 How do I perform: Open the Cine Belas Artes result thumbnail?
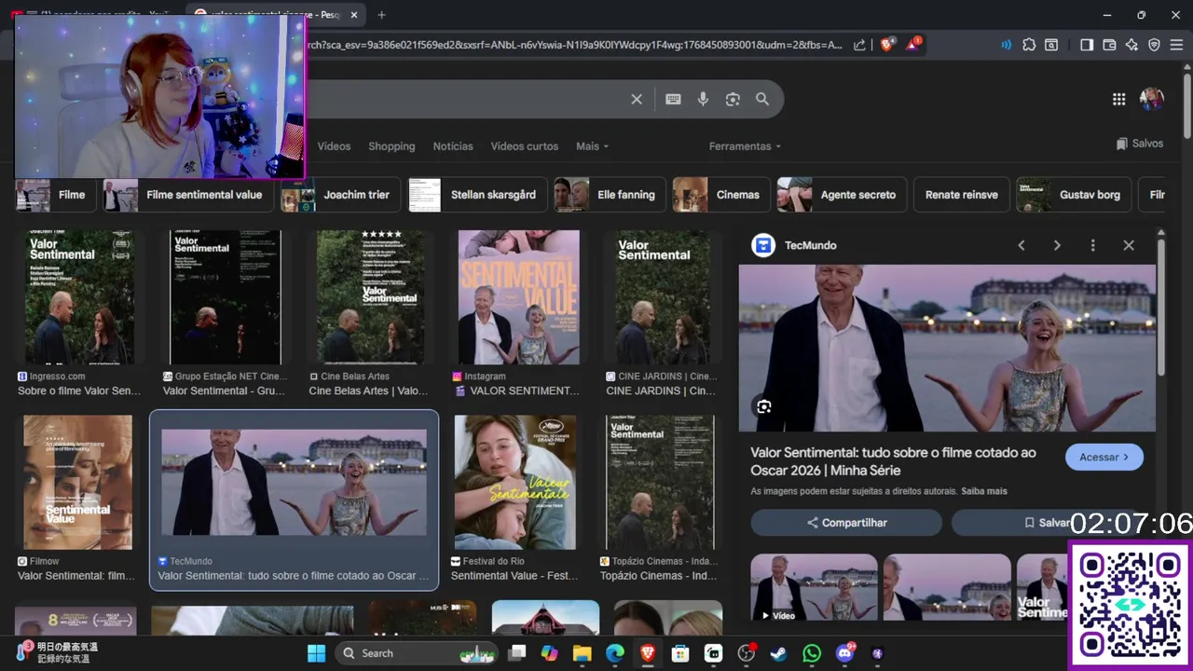[x=371, y=297]
